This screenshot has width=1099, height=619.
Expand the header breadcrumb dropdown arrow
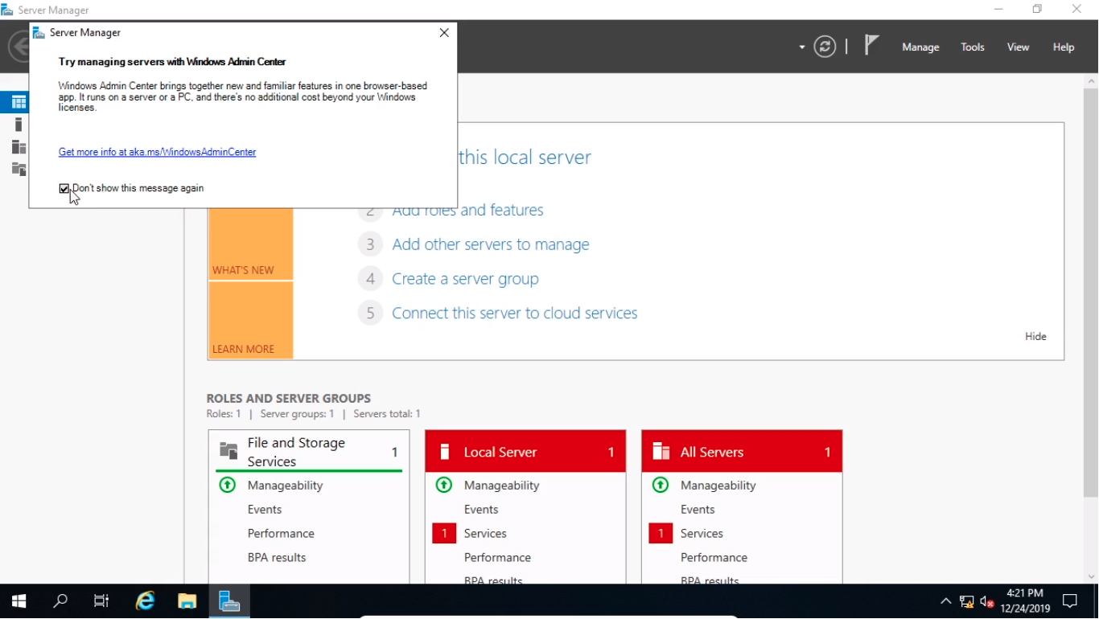tap(801, 47)
